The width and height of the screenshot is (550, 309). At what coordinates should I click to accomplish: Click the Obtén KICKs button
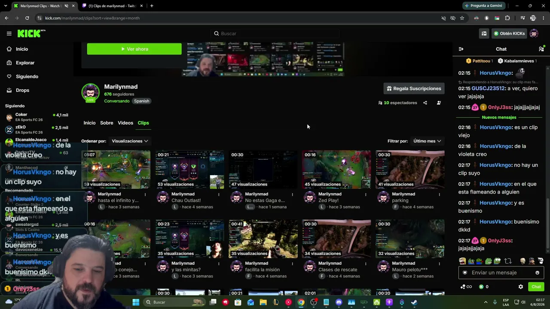[x=509, y=33]
